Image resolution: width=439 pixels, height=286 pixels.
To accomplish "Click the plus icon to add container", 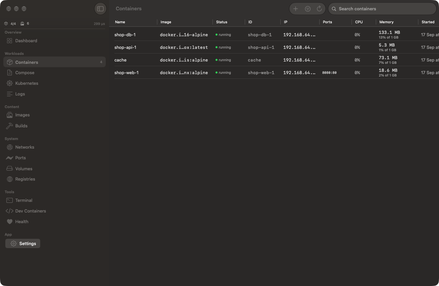I will pyautogui.click(x=296, y=9).
